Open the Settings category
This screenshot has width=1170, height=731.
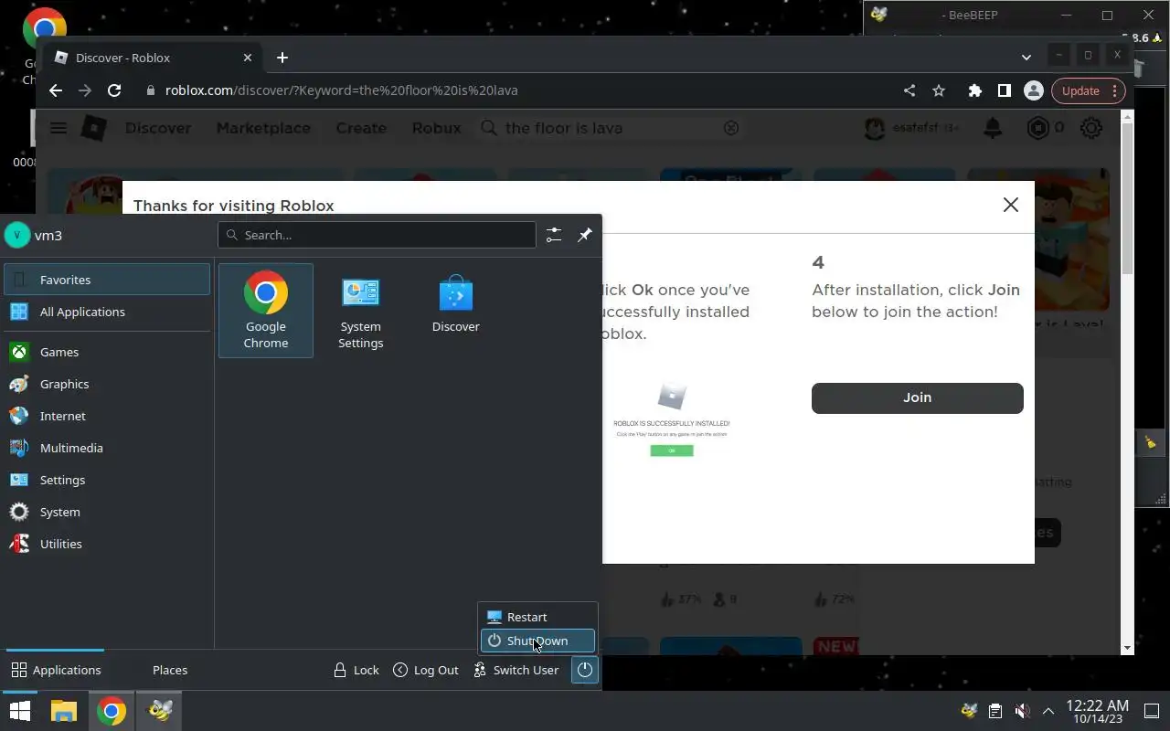pos(107,480)
